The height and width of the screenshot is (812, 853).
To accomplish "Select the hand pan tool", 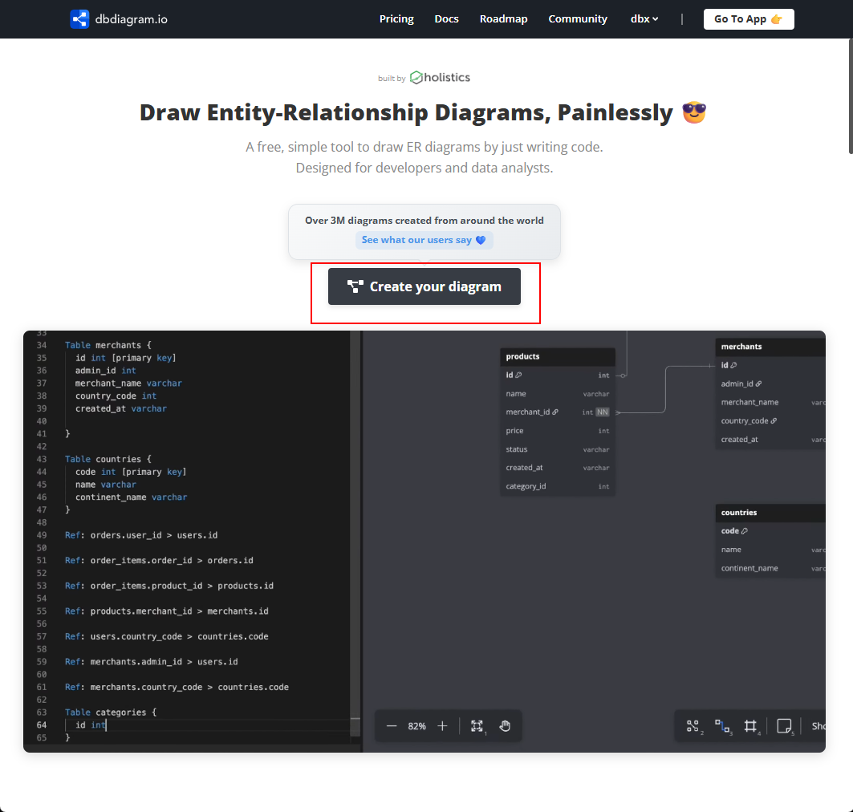I will (505, 726).
